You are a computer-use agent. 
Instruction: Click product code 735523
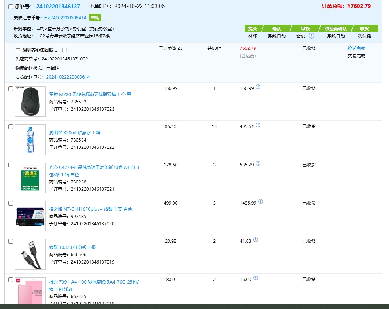tap(78, 102)
